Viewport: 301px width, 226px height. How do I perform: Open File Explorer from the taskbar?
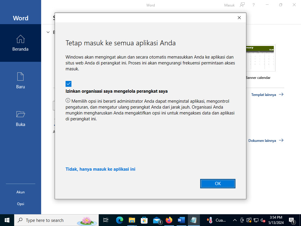pos(132,220)
